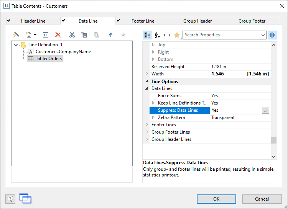
Task: Click the help question mark icon
Action: coord(10,199)
